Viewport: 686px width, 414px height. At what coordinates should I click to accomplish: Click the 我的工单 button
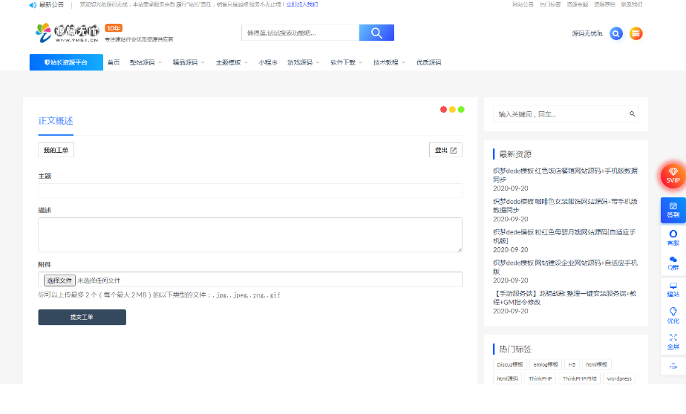pos(56,150)
